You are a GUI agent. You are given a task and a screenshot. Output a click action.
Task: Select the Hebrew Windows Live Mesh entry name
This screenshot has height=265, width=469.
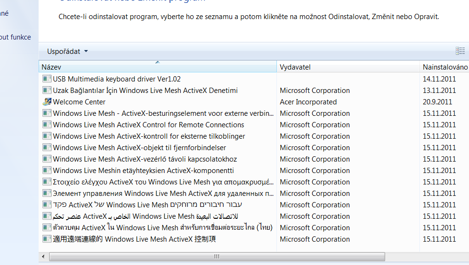click(x=147, y=205)
